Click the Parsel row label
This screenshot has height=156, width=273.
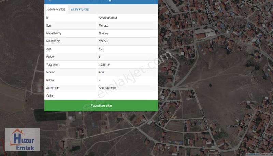click(50, 57)
